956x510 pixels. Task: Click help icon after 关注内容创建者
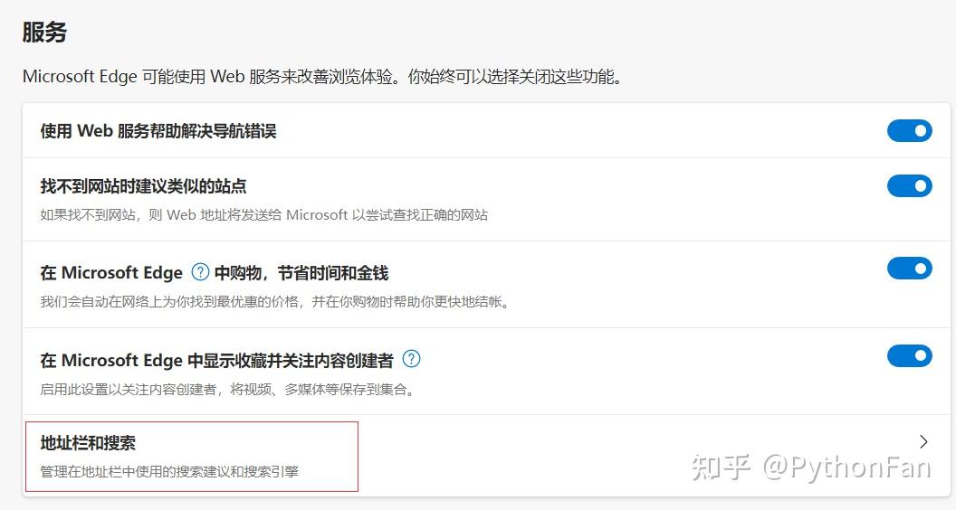tap(412, 359)
